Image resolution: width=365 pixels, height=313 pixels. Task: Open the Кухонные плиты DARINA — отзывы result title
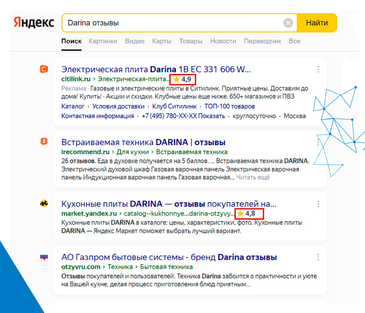(169, 204)
